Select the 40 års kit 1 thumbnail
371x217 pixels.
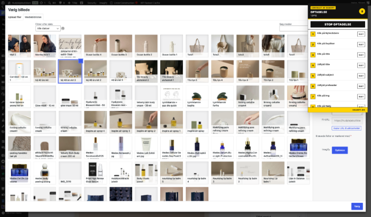121,71
